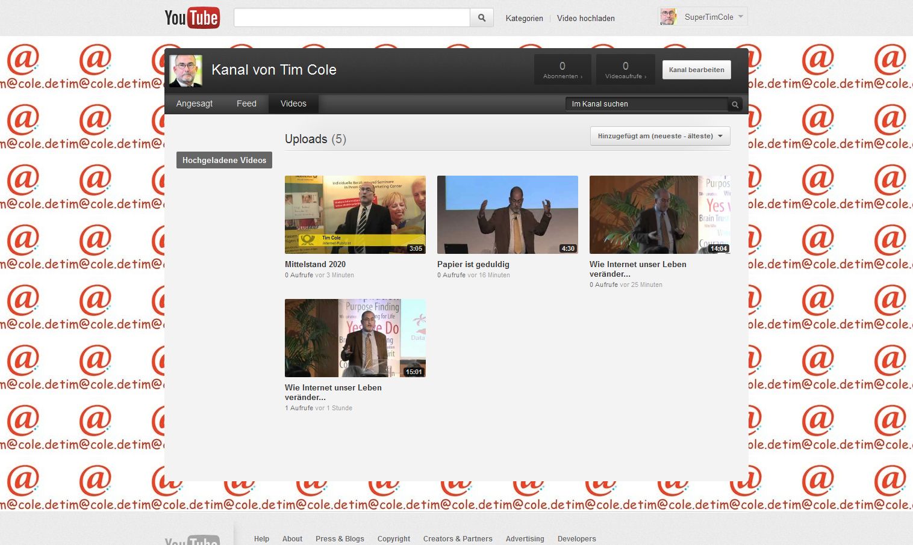Open the Abonnenten subscriber counter
This screenshot has width=913, height=545.
pos(562,70)
